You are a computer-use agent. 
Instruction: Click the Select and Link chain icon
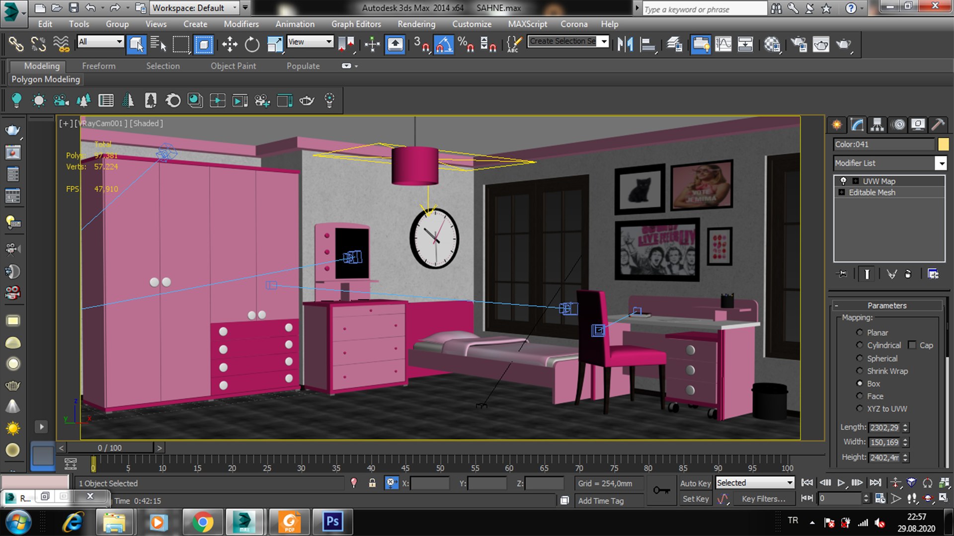16,44
